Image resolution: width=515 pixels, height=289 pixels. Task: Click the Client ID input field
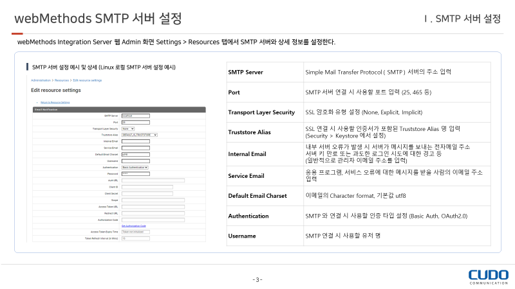coord(147,187)
